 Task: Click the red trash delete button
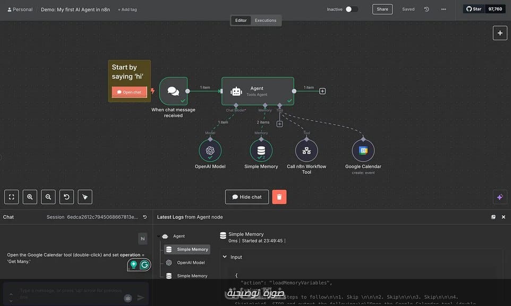click(x=279, y=197)
